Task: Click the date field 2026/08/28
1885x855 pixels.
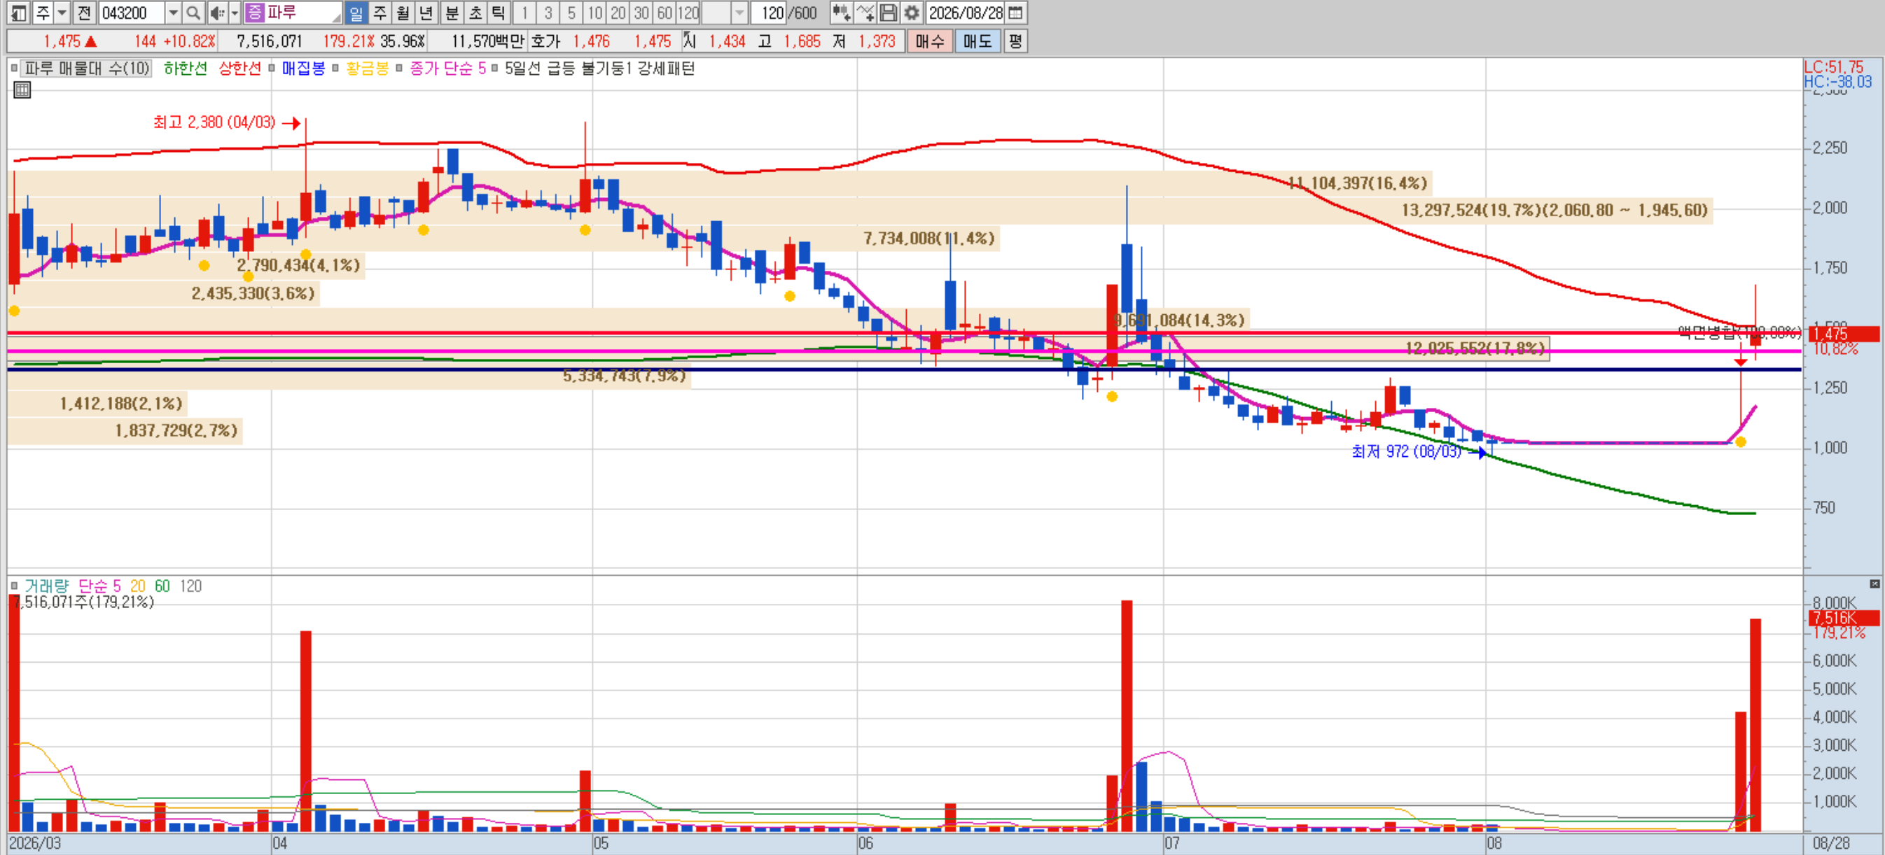Action: [966, 13]
